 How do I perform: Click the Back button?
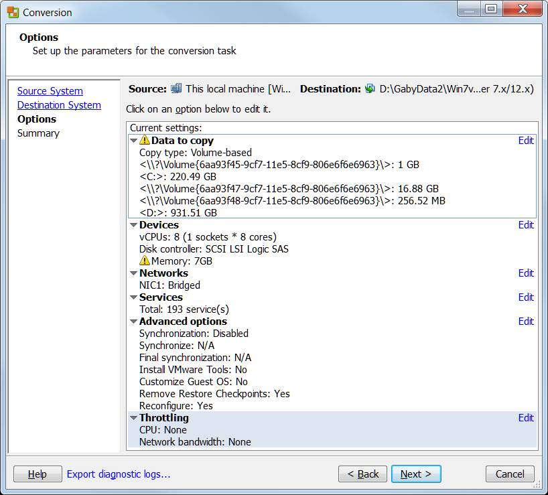[363, 474]
